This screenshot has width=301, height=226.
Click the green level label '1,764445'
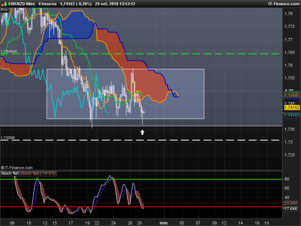click(9, 52)
